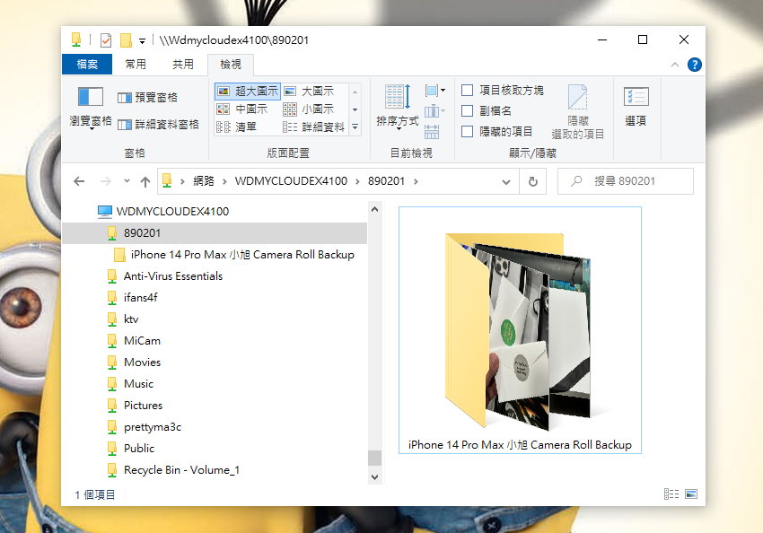Image resolution: width=763 pixels, height=533 pixels.
Task: Open the 瀏覽窗格 navigation pane button
Action: coord(91,108)
